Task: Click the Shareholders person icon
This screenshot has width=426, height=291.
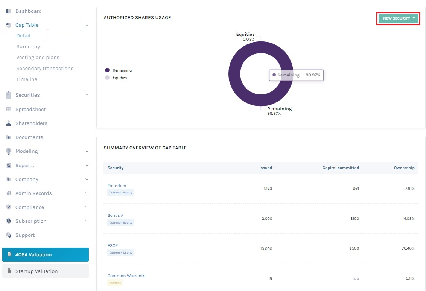Action: (x=9, y=123)
